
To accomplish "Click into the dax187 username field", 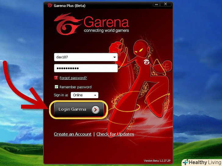I will click(86, 57).
